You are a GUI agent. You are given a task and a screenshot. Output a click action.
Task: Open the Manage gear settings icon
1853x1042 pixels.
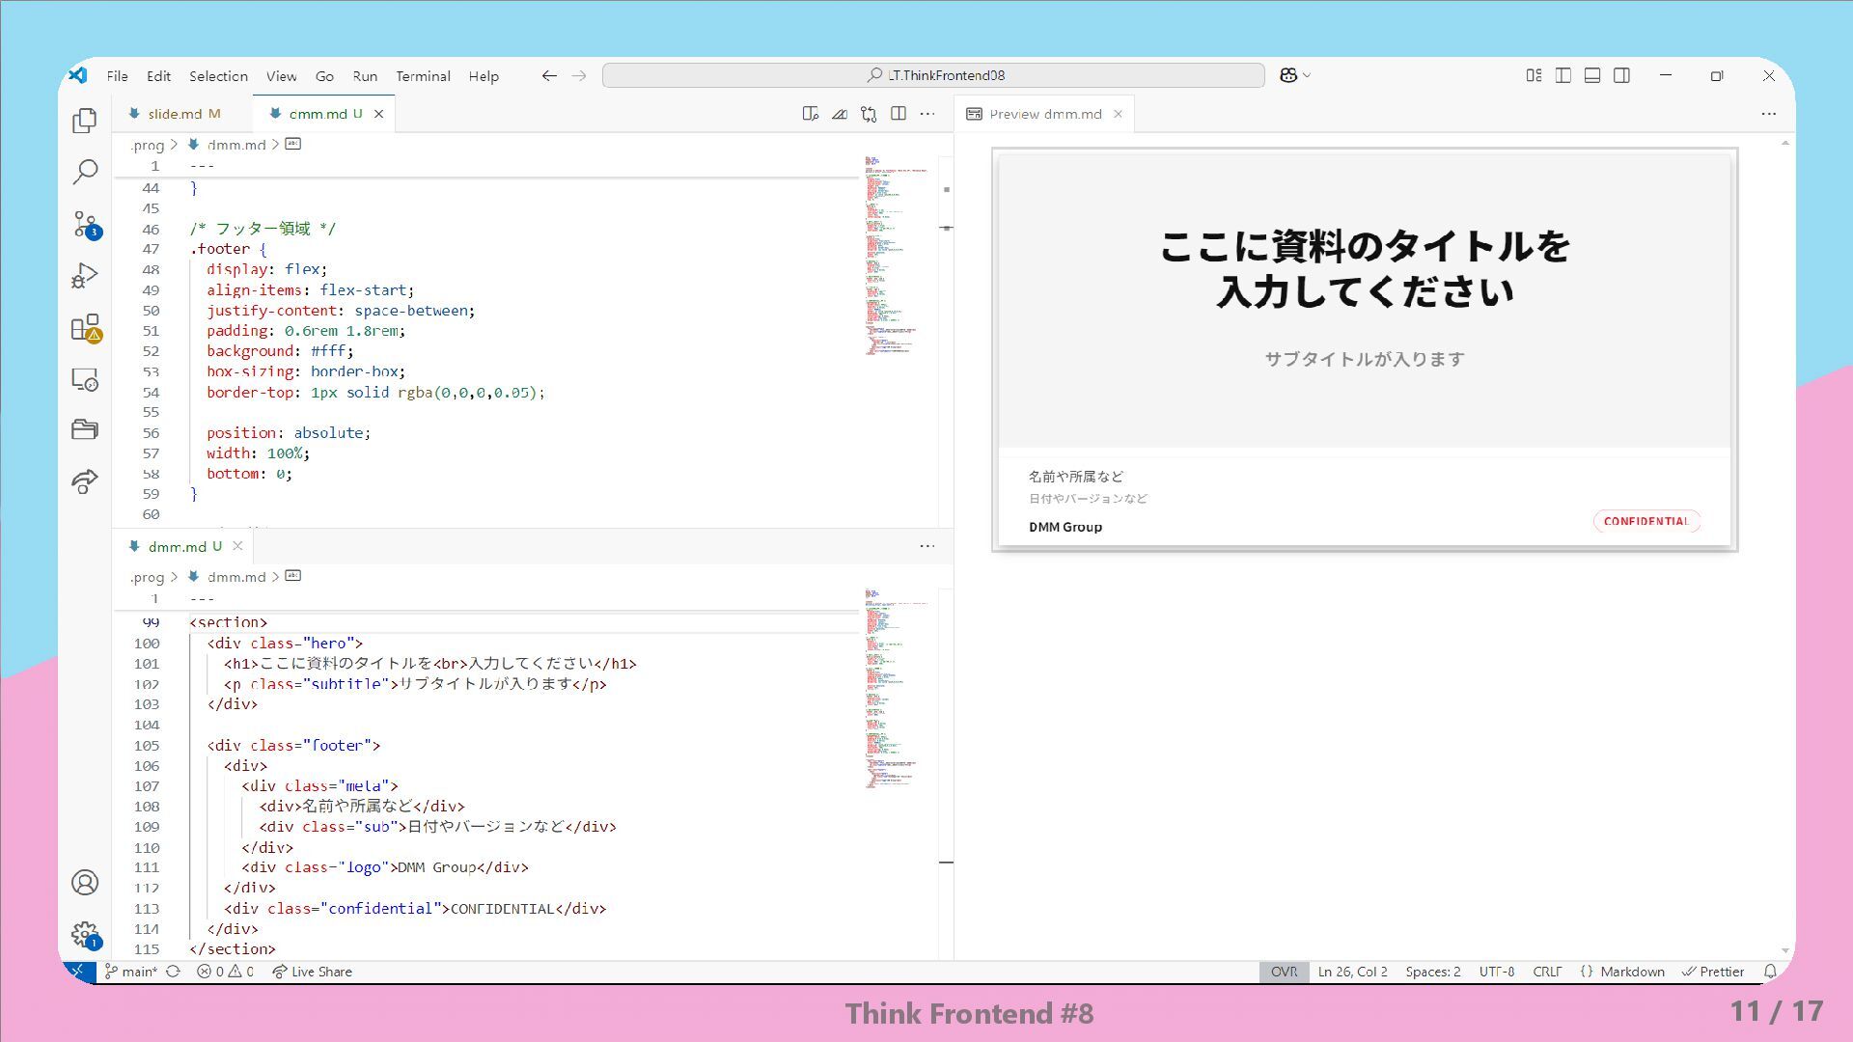click(x=85, y=934)
